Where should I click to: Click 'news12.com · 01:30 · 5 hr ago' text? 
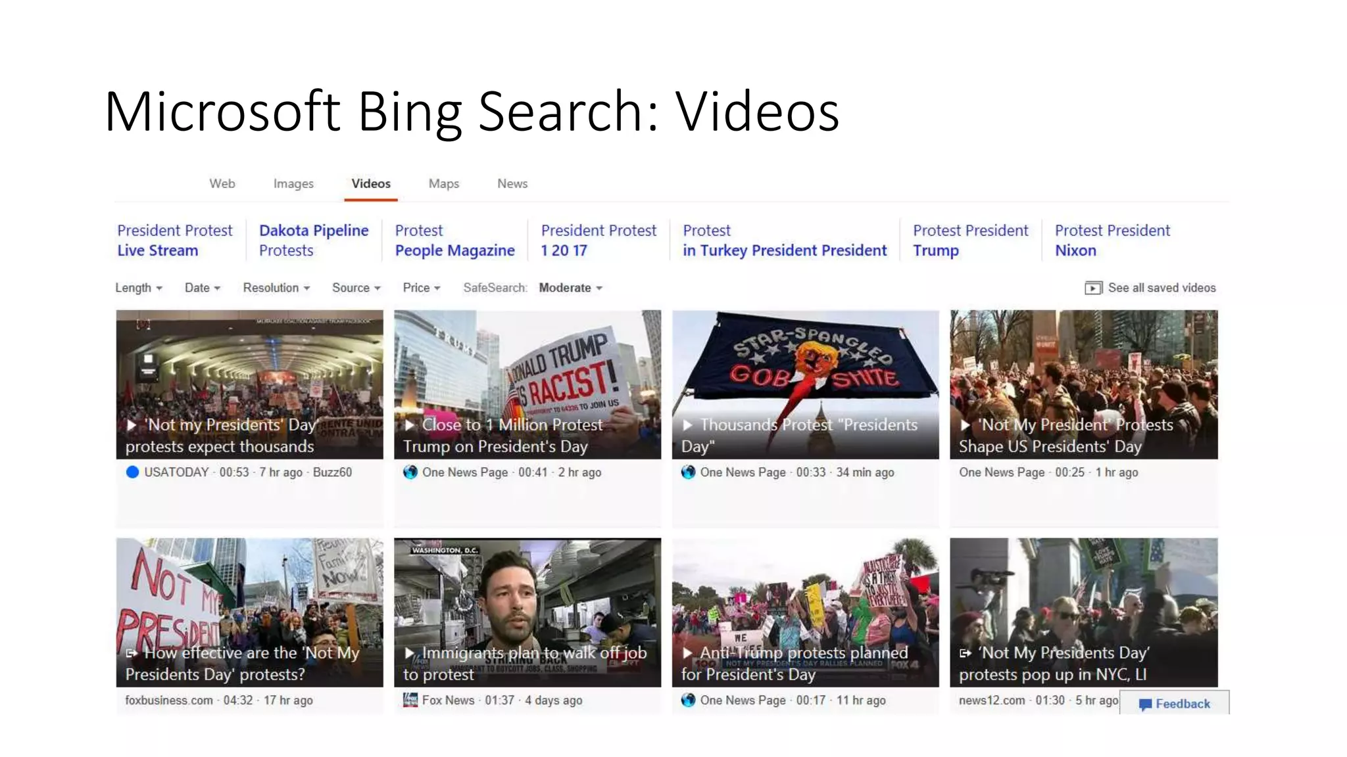[1038, 700]
